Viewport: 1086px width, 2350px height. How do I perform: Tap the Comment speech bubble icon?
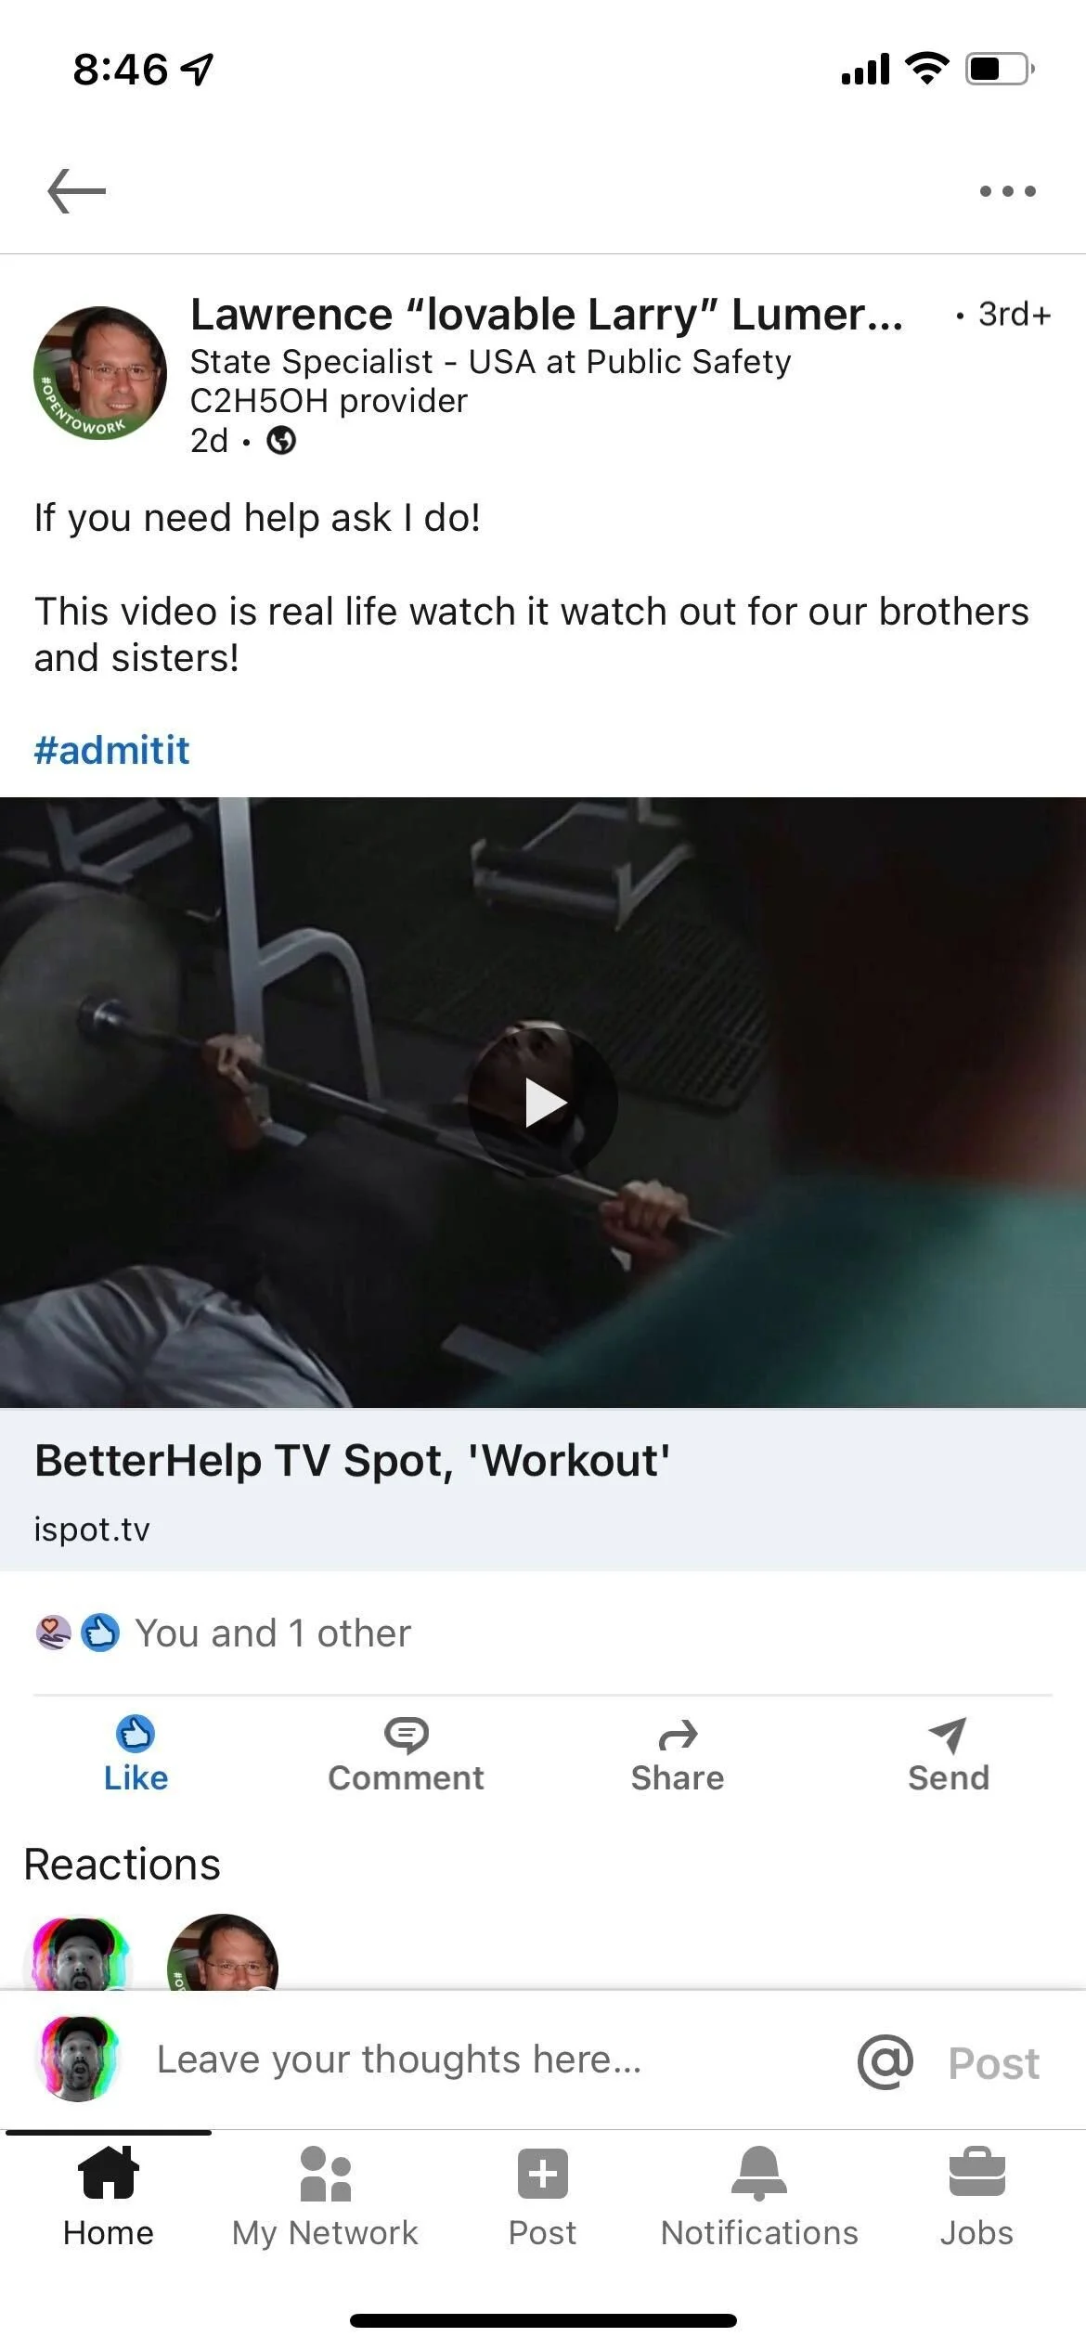click(406, 1735)
